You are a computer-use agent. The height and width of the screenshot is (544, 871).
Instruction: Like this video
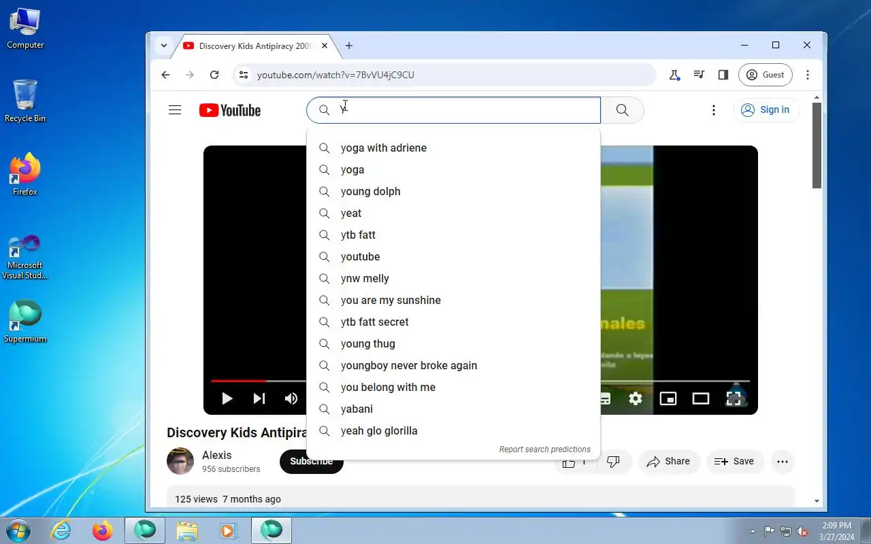coord(576,462)
